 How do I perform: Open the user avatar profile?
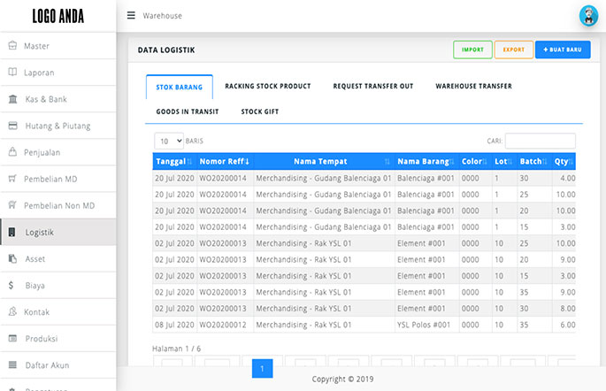click(x=588, y=16)
